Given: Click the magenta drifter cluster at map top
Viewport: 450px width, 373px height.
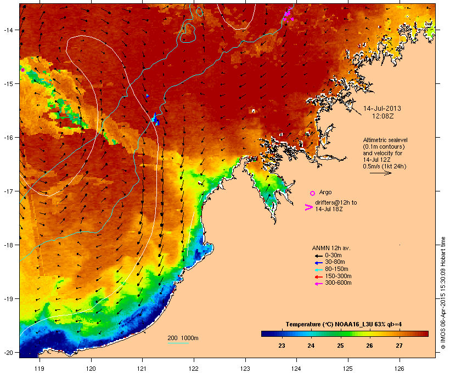Looking at the screenshot, I should 288,15.
